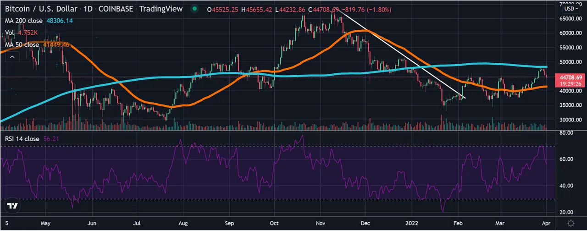Click the TradingView logo in the RSI pane

pyautogui.click(x=12, y=207)
